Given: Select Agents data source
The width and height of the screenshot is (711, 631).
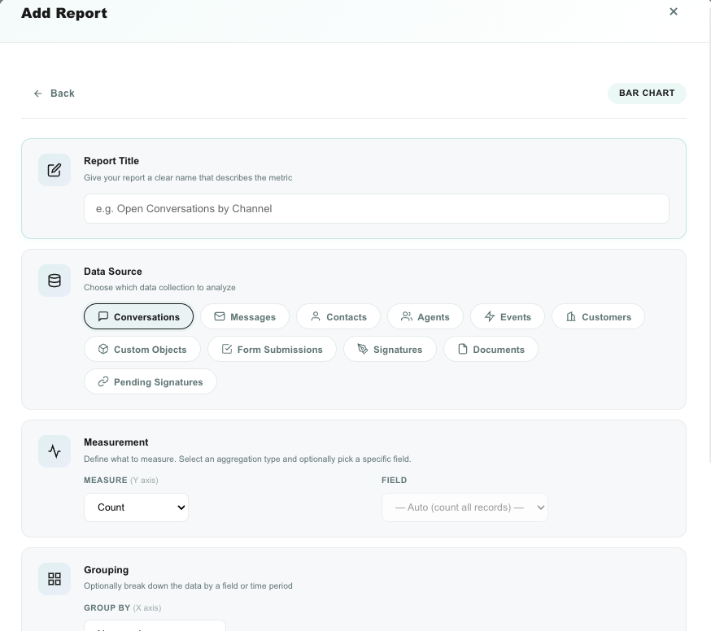Looking at the screenshot, I should 425,316.
